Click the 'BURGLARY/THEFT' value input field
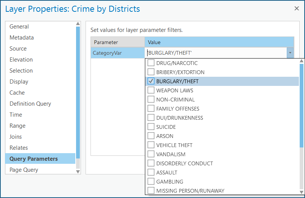Image resolution: width=305 pixels, height=198 pixels. click(216, 53)
